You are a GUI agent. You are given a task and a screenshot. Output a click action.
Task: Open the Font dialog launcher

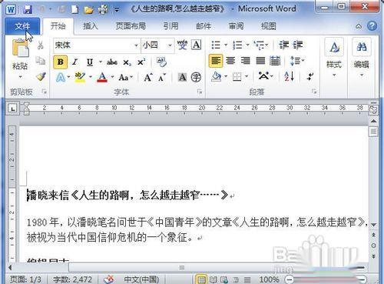tap(200, 92)
